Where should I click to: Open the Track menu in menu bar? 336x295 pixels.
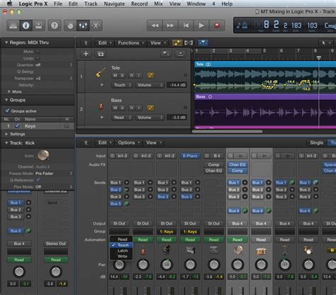[91, 4]
